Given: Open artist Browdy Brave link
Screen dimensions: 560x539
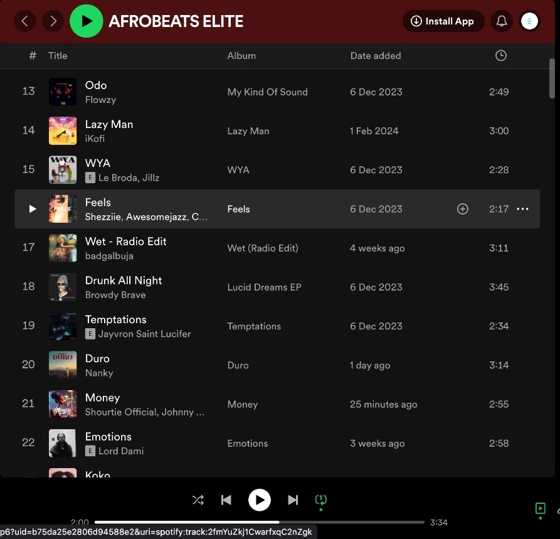Looking at the screenshot, I should click(x=115, y=295).
